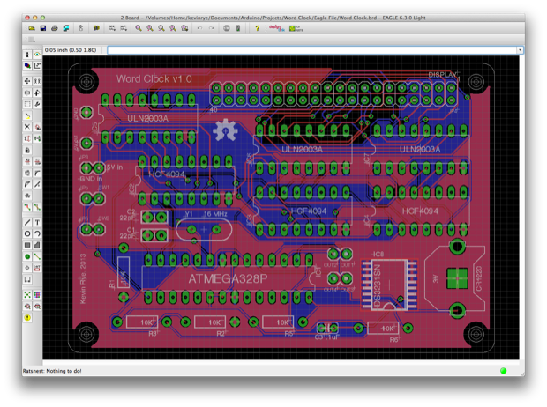Redraw the board view
The height and width of the screenshot is (407, 547).
click(x=173, y=28)
